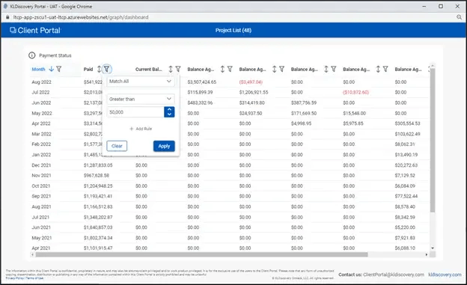Sort the Paid column
Screen dimensions: 467x285
[x=99, y=69]
